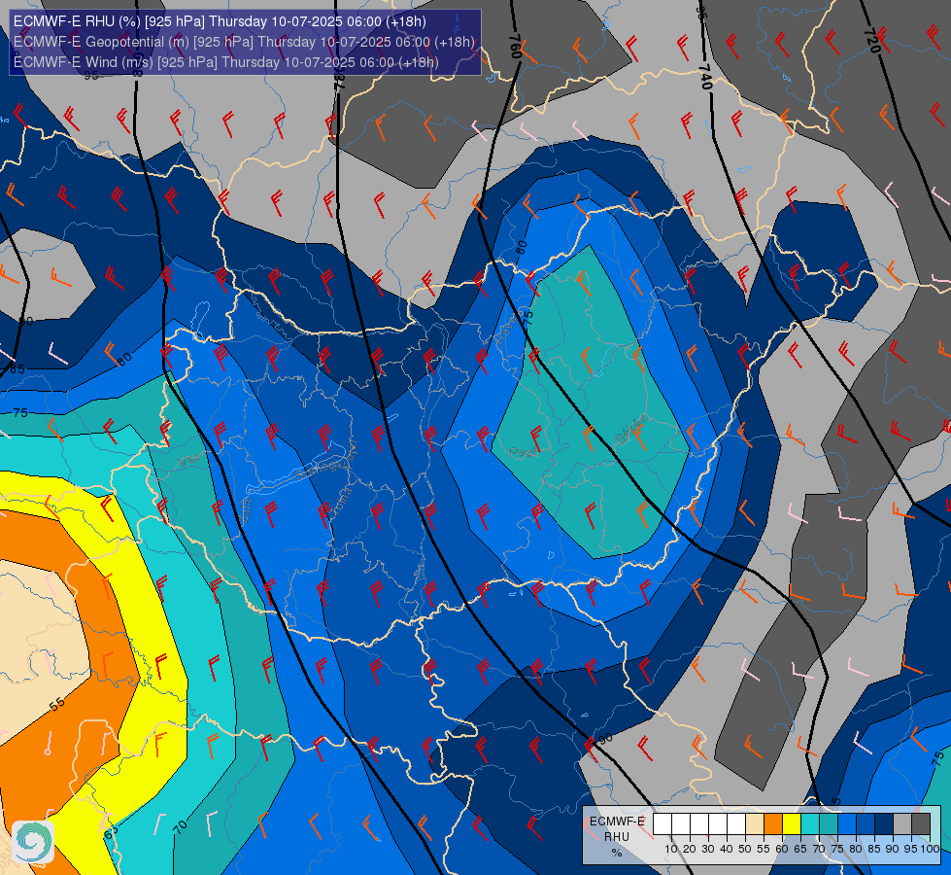Click the legend value 100
The height and width of the screenshot is (875, 951).
click(x=931, y=849)
